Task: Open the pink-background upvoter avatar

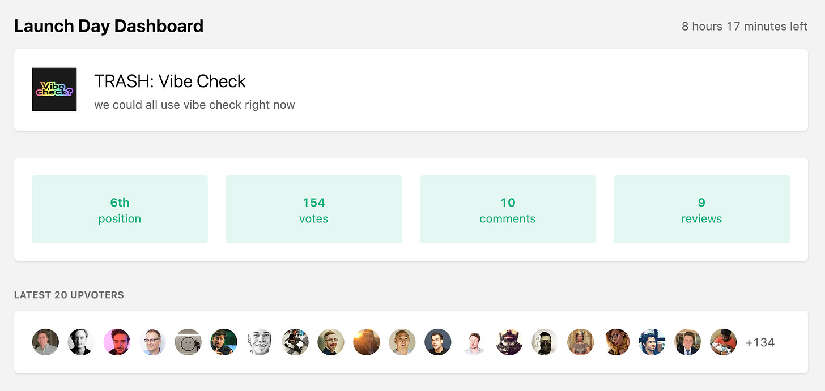Action: coord(117,342)
